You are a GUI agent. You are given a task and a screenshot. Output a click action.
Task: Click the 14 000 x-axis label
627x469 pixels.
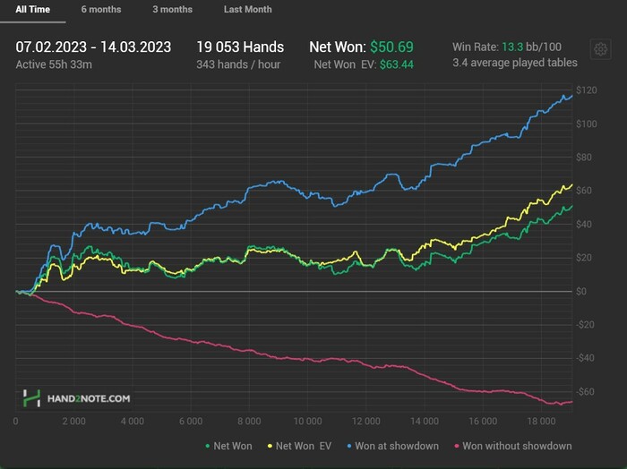tap(425, 421)
